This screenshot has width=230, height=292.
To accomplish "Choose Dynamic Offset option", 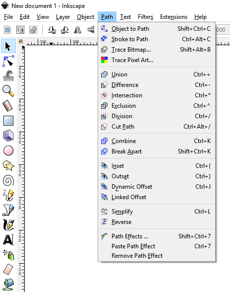I will [157, 187].
